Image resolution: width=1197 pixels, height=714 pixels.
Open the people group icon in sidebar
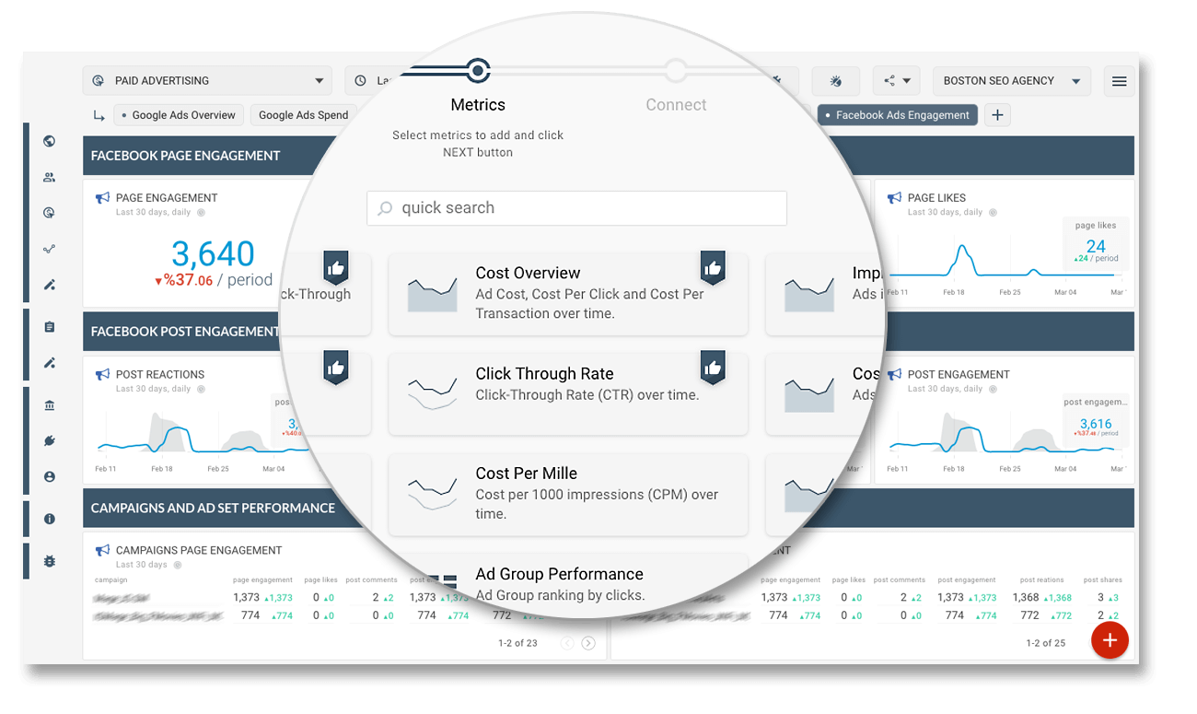[50, 177]
